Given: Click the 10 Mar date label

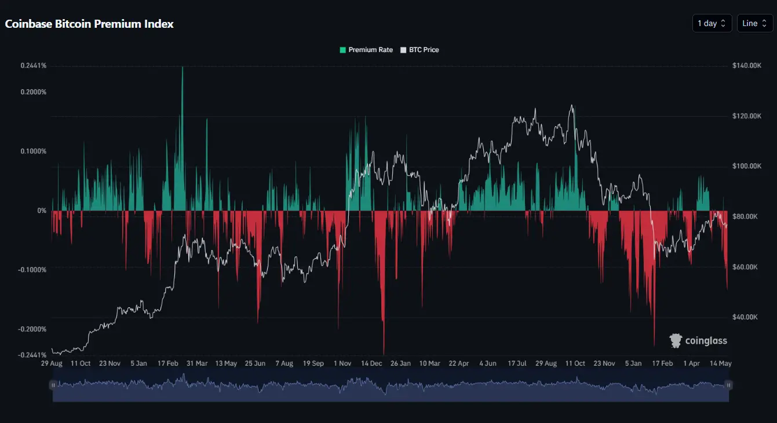Looking at the screenshot, I should [429, 364].
